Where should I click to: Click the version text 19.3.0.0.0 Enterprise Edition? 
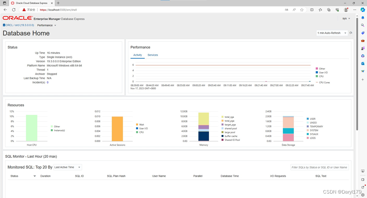64,61
